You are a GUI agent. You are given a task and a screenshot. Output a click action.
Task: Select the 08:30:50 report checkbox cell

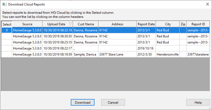point(7,36)
